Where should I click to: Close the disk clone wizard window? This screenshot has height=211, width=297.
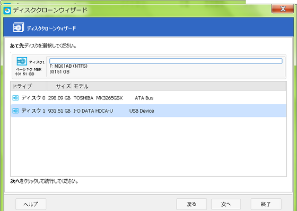click(283, 8)
